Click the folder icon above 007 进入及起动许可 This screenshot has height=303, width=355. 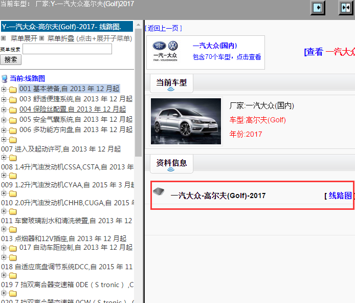click(13, 140)
